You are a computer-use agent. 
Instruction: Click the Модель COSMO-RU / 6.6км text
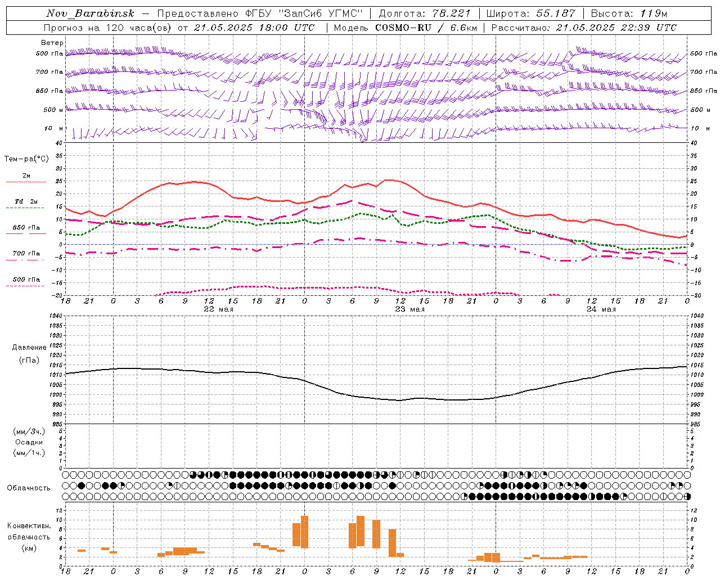(405, 28)
